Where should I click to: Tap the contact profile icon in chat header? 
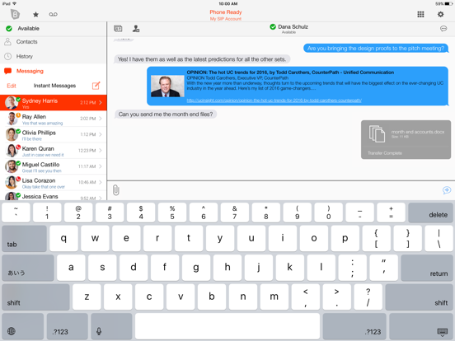pos(136,28)
